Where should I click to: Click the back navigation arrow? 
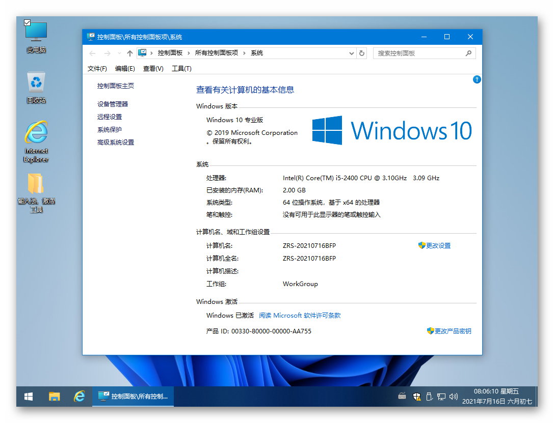tap(93, 53)
